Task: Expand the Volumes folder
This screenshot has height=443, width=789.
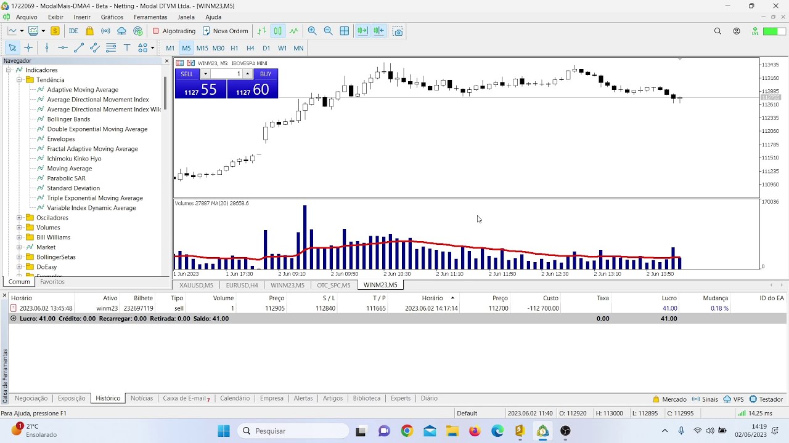Action: [x=19, y=228]
